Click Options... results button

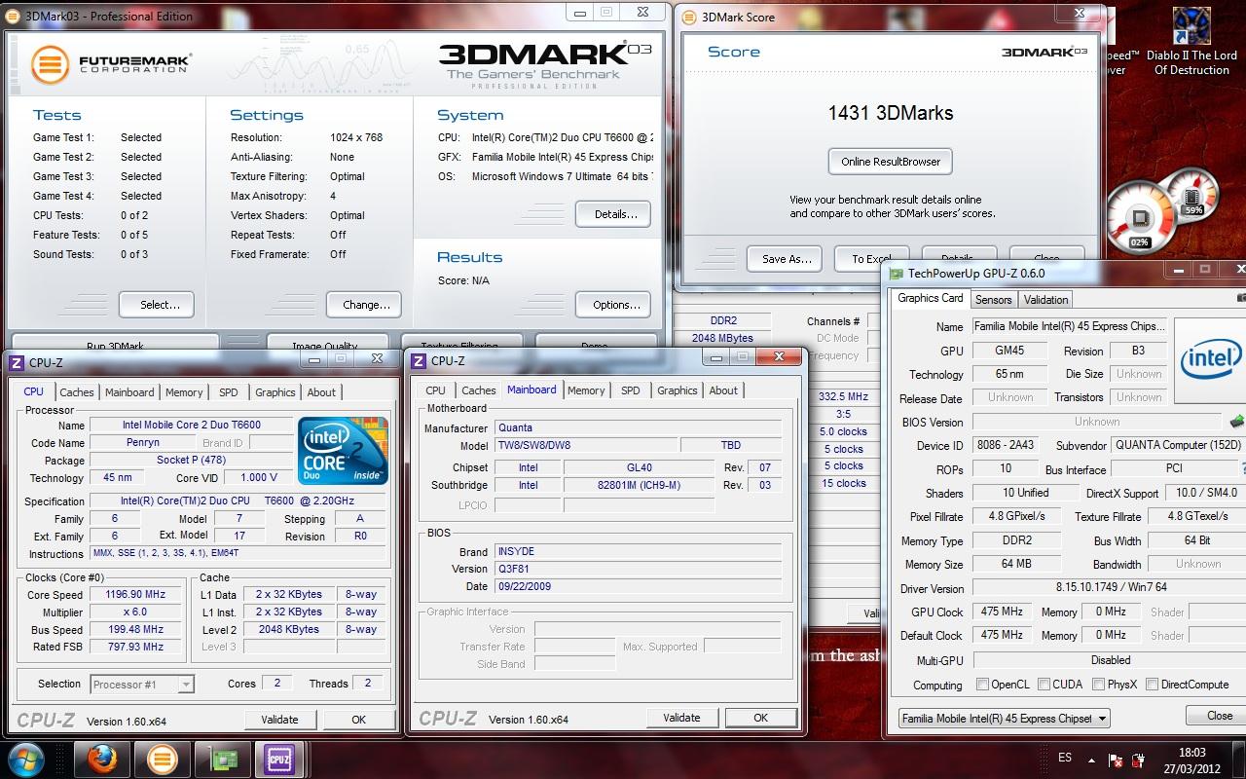click(x=613, y=305)
